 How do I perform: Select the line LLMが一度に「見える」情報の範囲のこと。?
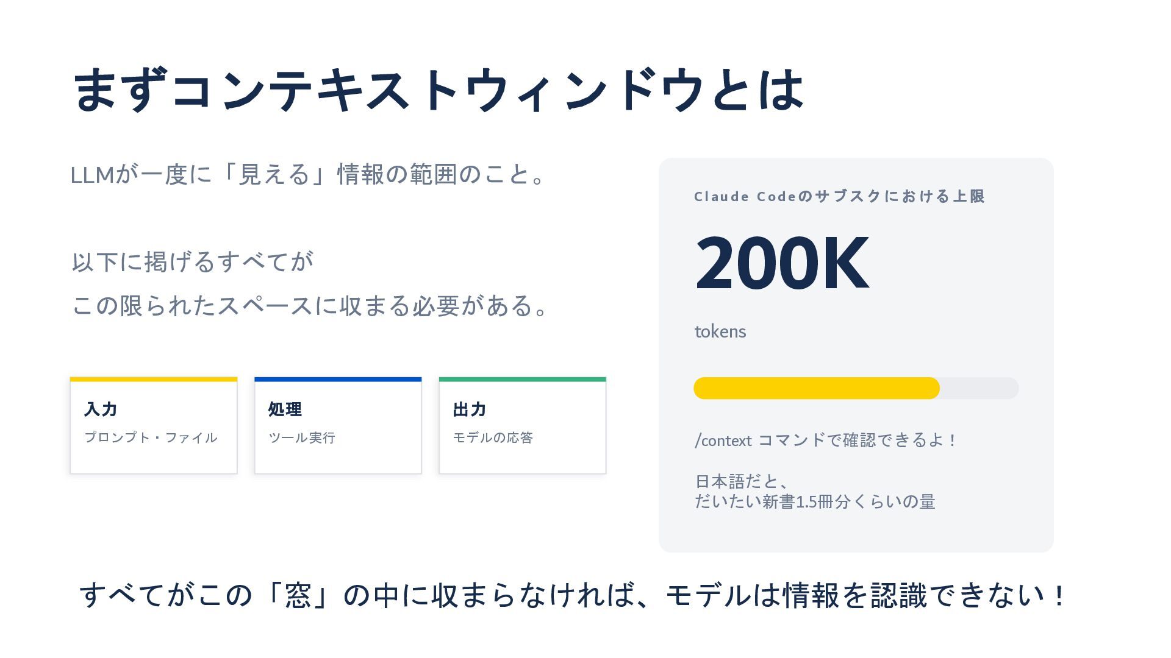tap(308, 175)
